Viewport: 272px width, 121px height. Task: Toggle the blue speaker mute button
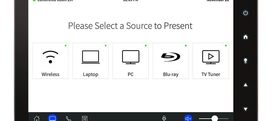click(x=188, y=118)
